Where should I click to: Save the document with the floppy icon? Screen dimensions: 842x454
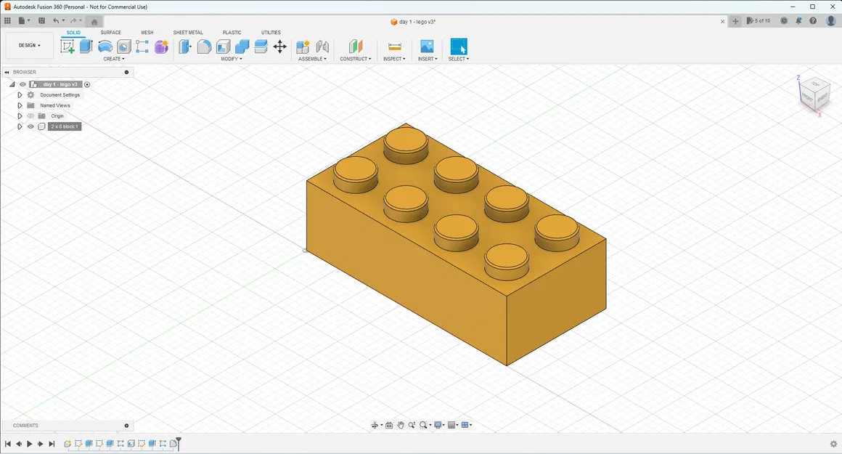(x=41, y=20)
